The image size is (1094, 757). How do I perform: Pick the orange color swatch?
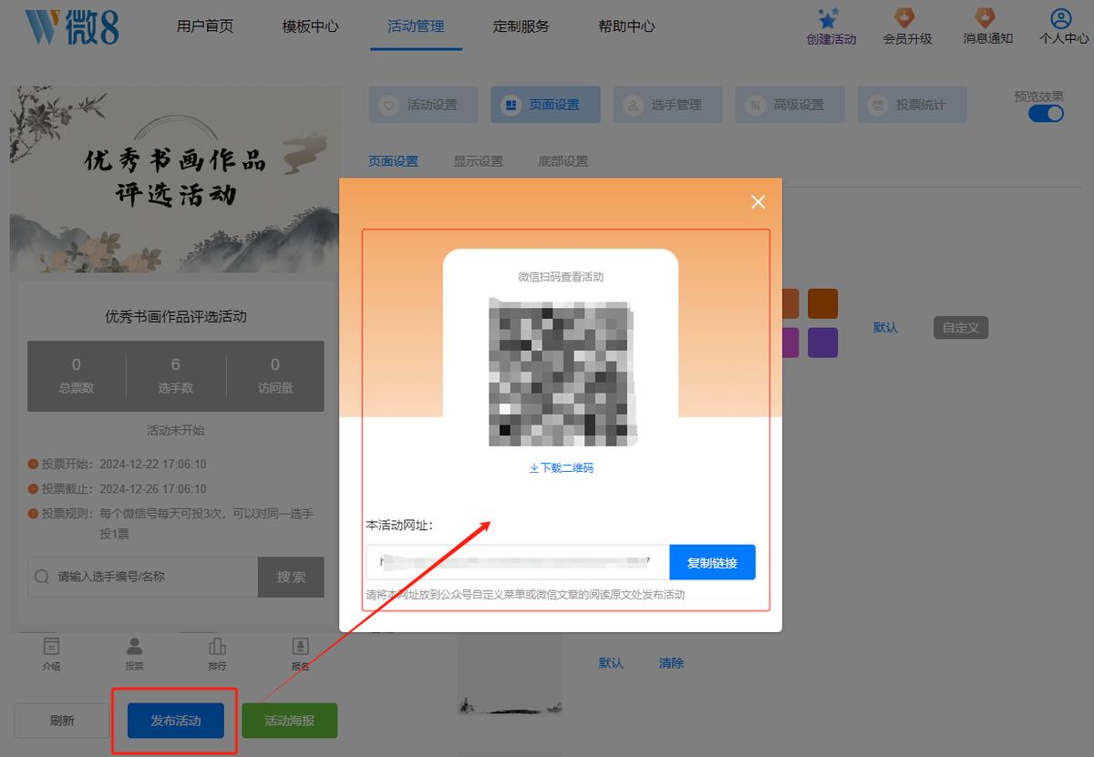click(791, 303)
